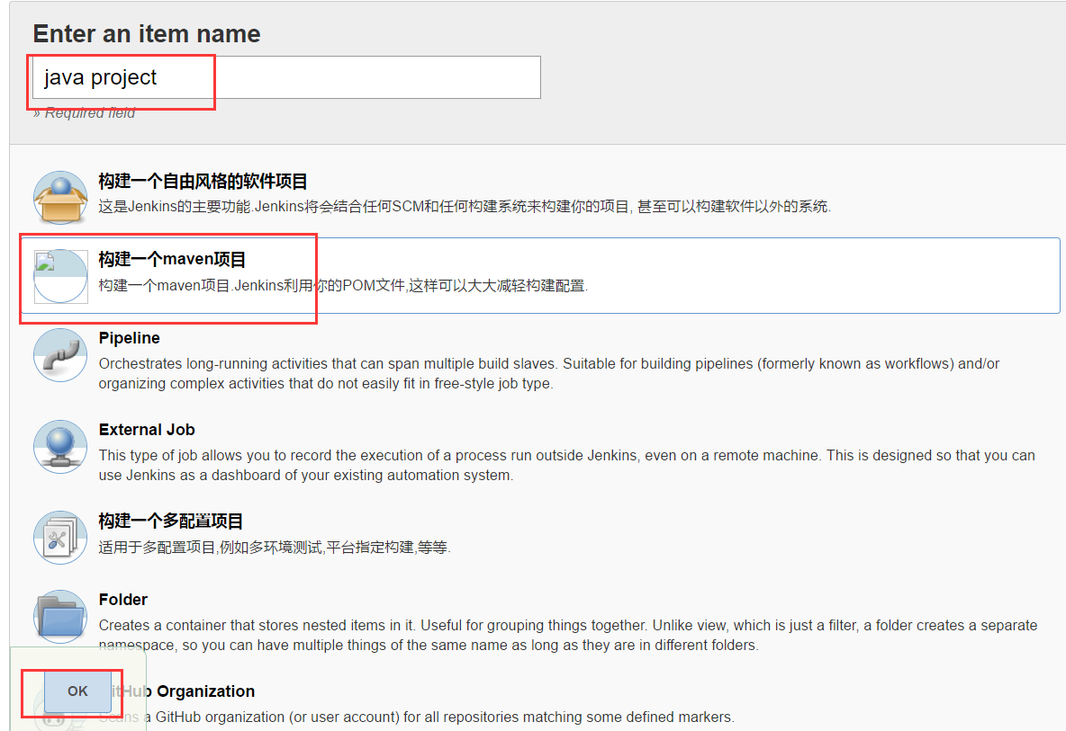Choose the GitHub Organization item title

click(x=182, y=691)
